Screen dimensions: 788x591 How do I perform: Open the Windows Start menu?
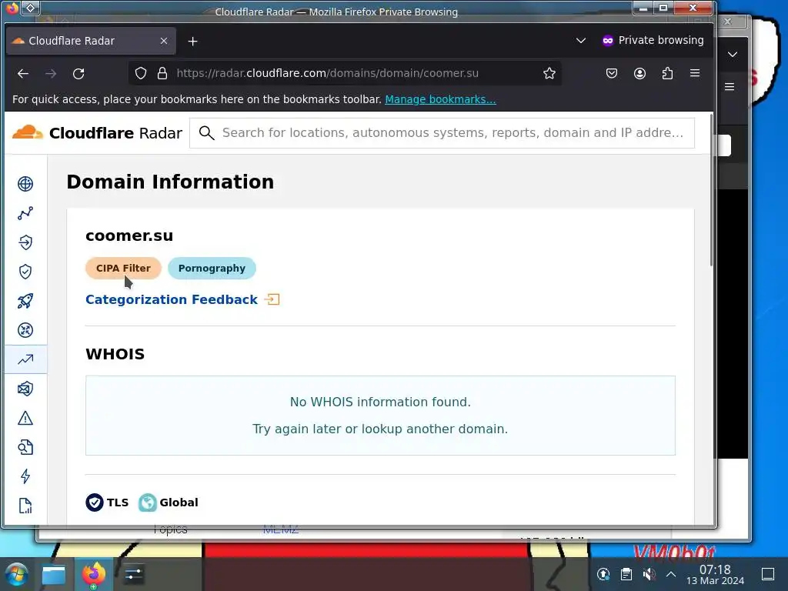point(16,574)
